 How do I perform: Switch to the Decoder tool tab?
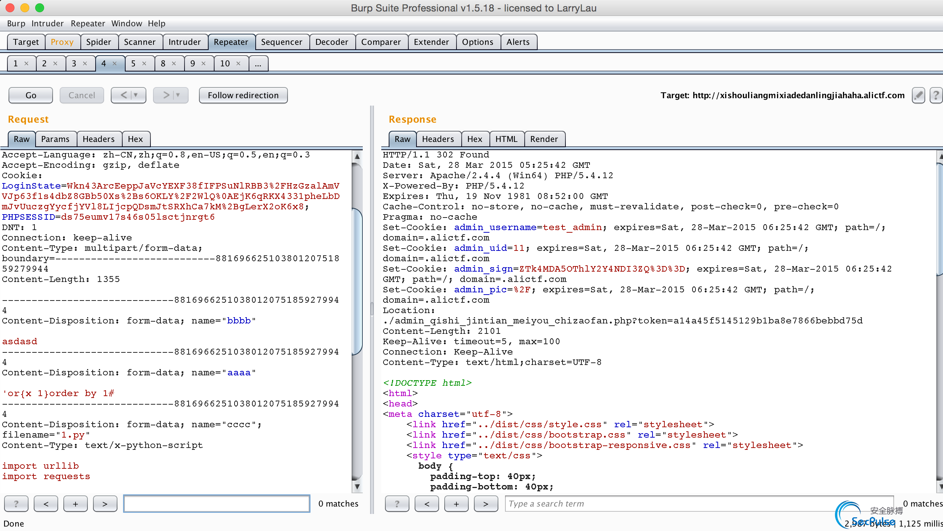(332, 42)
